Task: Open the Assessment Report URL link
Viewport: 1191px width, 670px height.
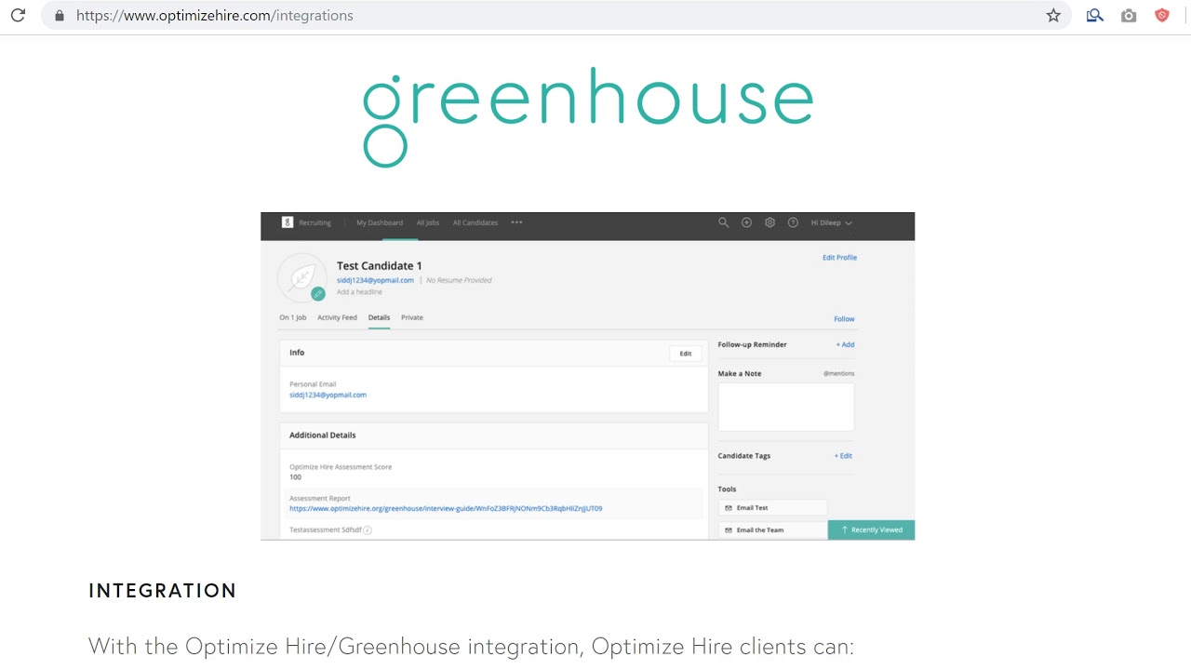Action: (446, 509)
